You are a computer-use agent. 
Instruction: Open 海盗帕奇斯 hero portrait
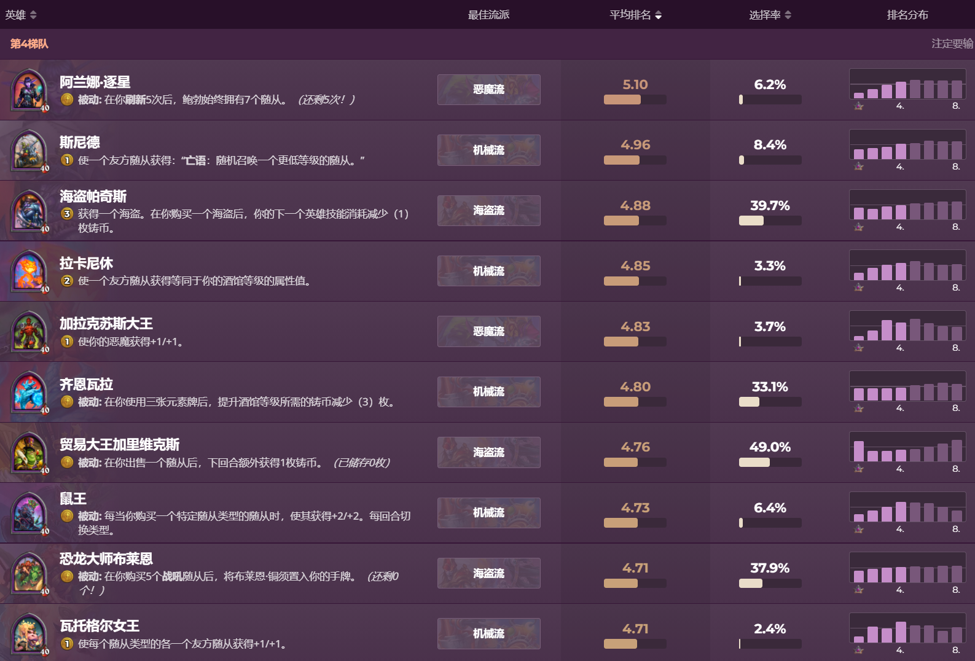coord(29,211)
